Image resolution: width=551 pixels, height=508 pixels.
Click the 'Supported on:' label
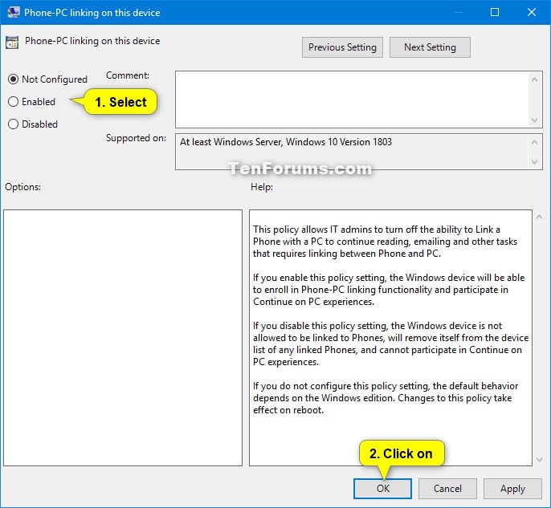click(136, 138)
